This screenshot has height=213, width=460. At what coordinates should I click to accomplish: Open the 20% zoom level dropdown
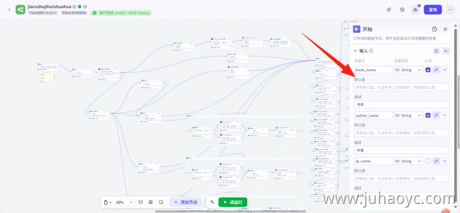(124, 202)
